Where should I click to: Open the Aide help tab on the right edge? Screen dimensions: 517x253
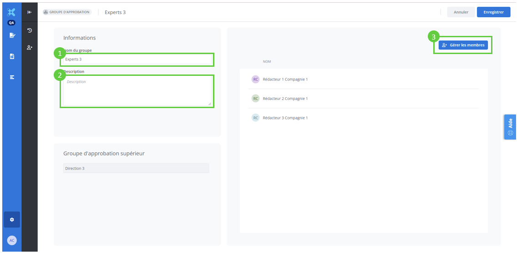coord(510,127)
